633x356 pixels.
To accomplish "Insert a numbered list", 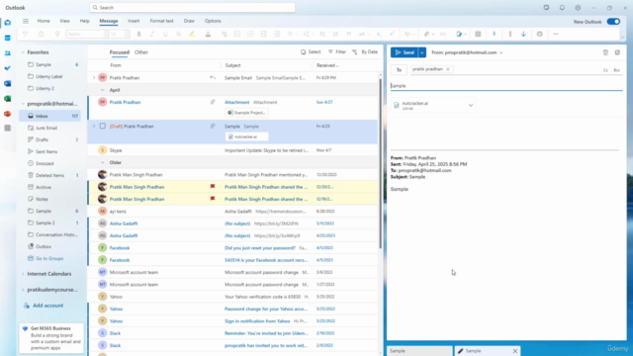I will tap(250, 35).
